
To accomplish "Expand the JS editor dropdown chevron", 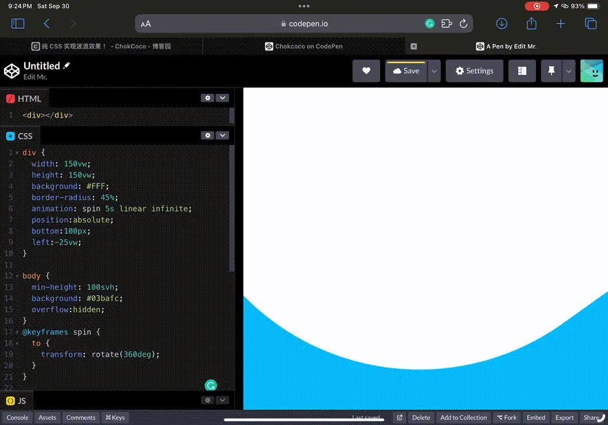I will (222, 400).
